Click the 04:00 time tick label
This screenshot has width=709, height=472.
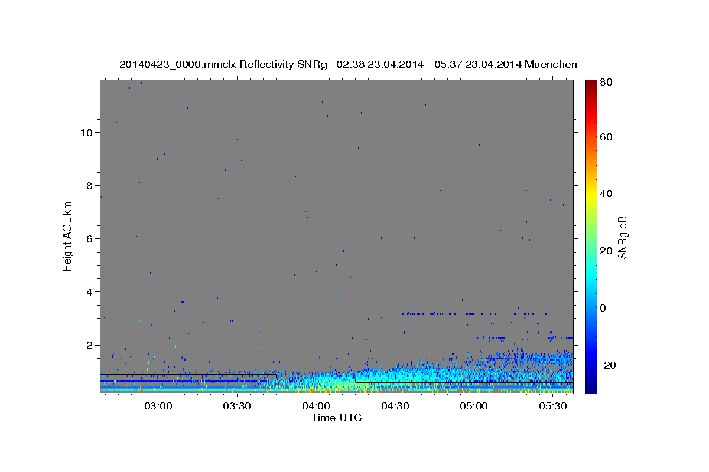[316, 407]
